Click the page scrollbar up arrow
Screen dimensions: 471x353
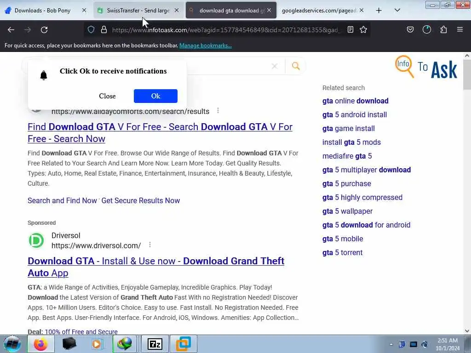[x=467, y=56]
